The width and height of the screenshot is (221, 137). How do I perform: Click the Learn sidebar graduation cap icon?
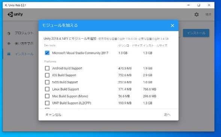pos(9,44)
